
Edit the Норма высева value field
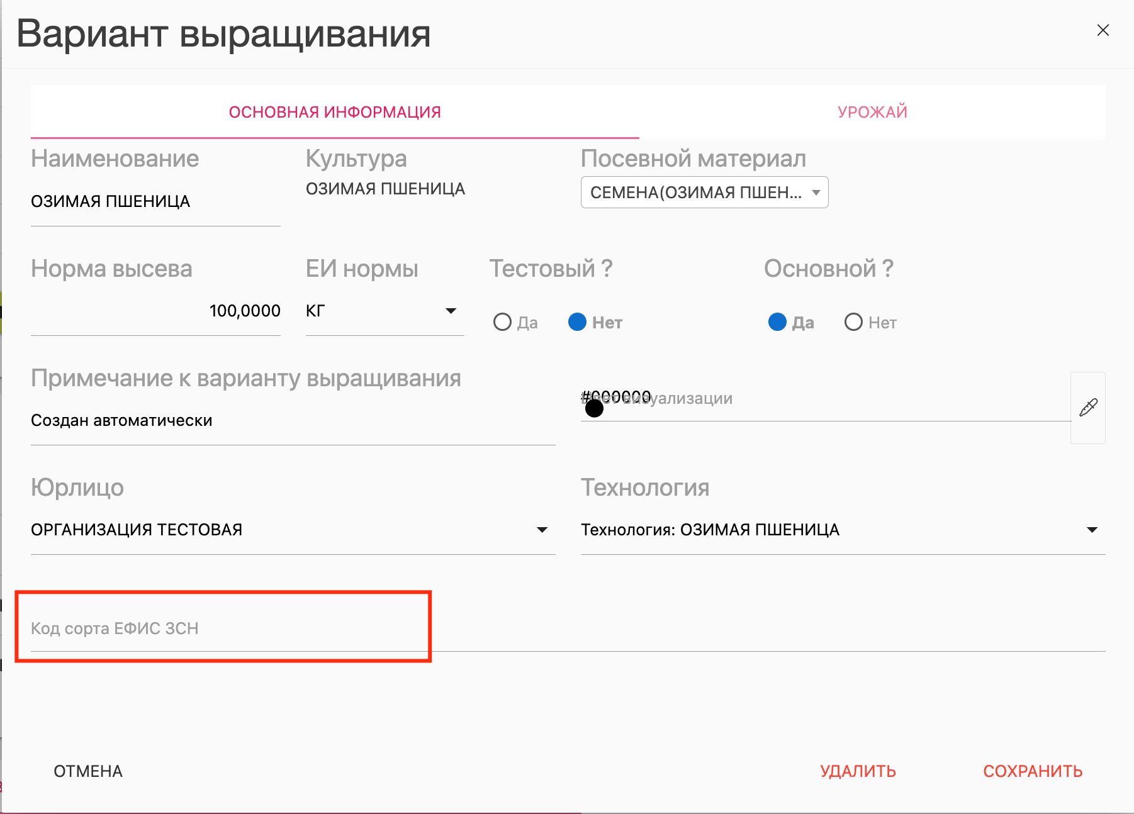[x=155, y=311]
